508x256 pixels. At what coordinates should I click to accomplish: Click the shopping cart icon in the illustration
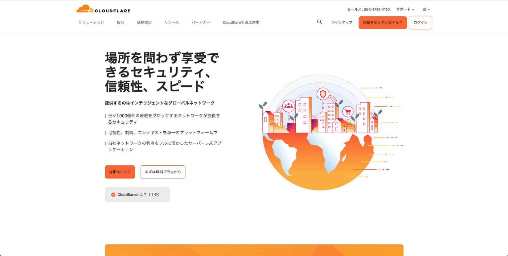348,111
